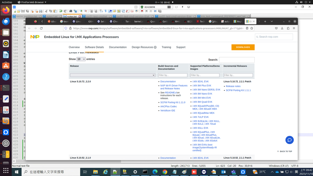313x176 pixels.
Task: Click Notepad++ horizontal scrollbar
Action: (68, 161)
